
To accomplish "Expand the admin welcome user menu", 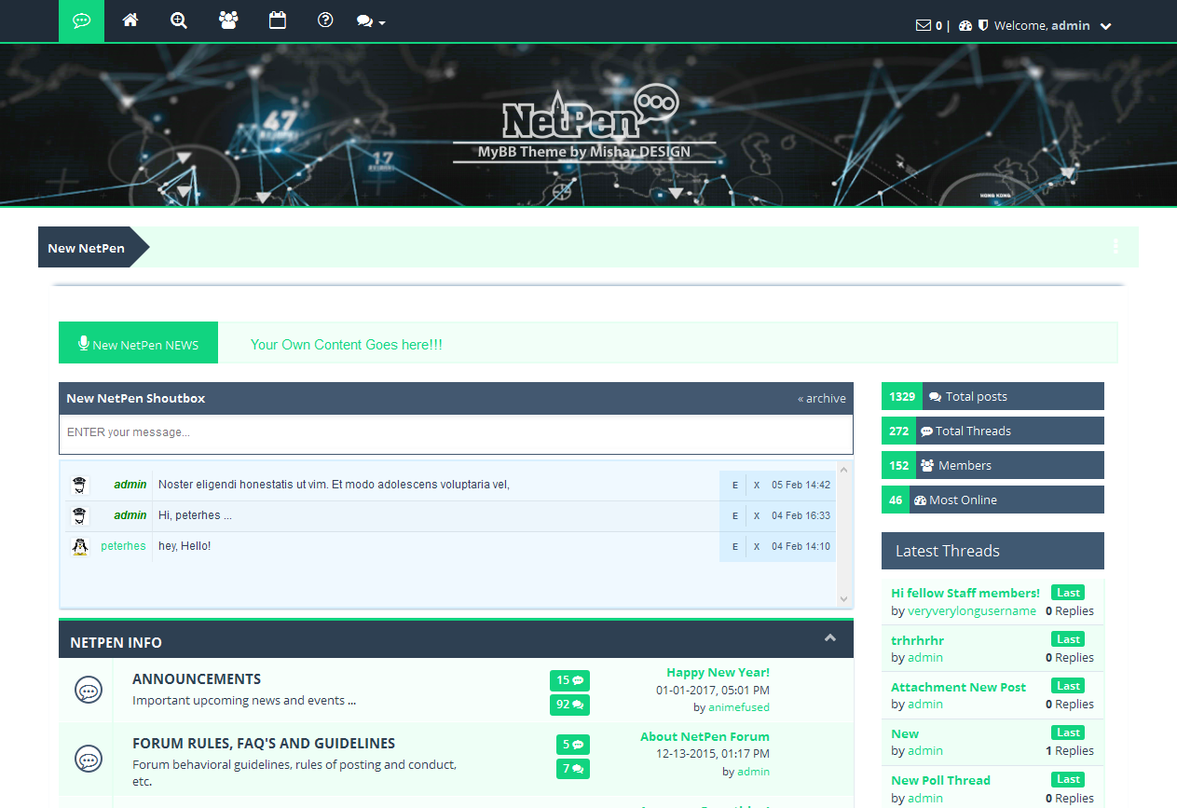I will [1105, 26].
